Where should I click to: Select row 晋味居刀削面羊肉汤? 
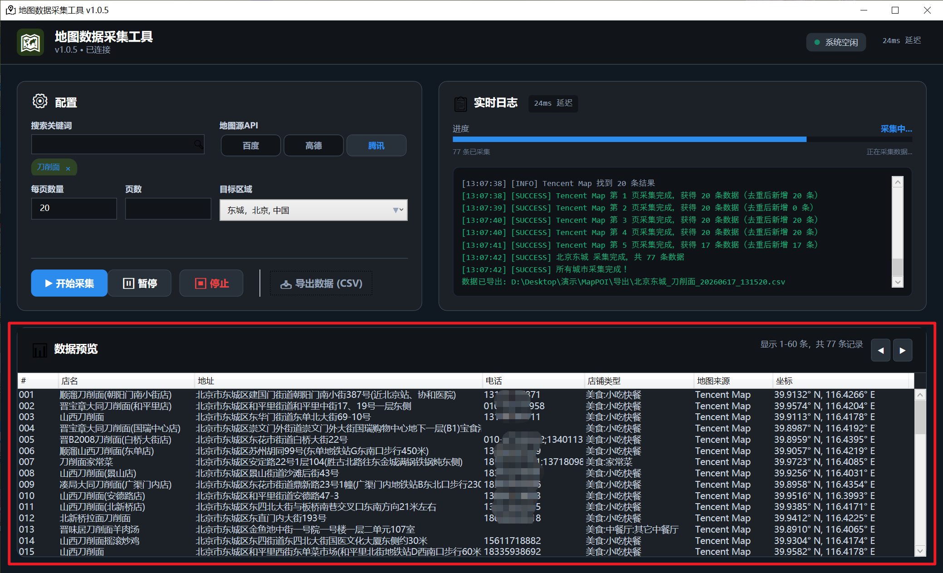(466, 529)
